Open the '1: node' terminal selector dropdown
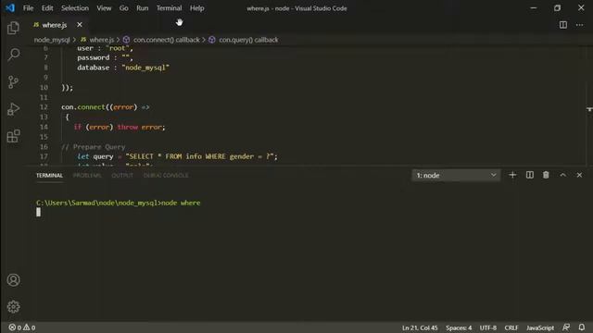593x333 pixels. [x=456, y=175]
